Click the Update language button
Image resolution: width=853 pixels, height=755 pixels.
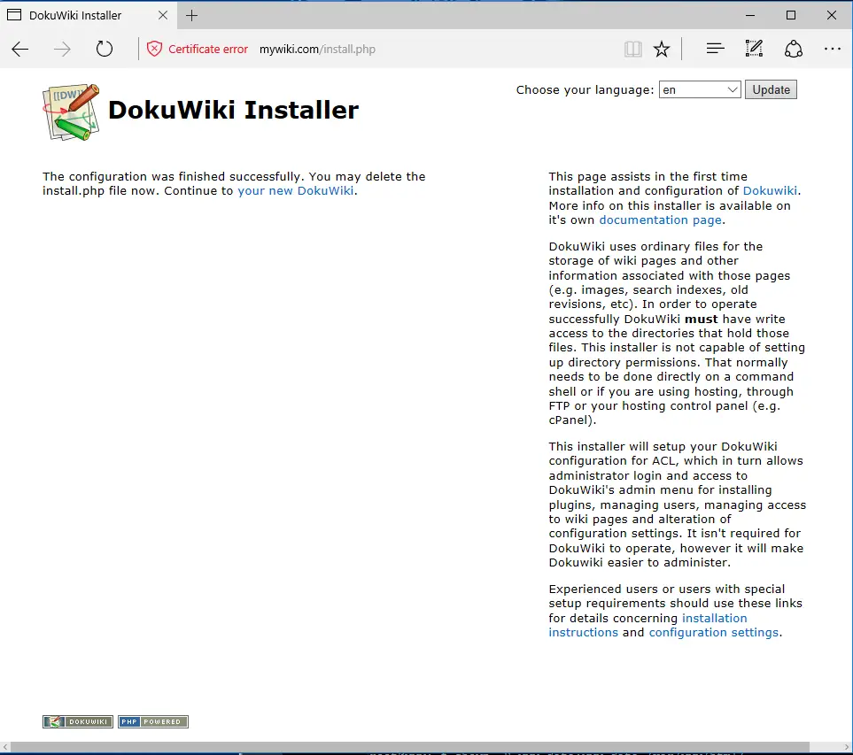[x=771, y=89]
